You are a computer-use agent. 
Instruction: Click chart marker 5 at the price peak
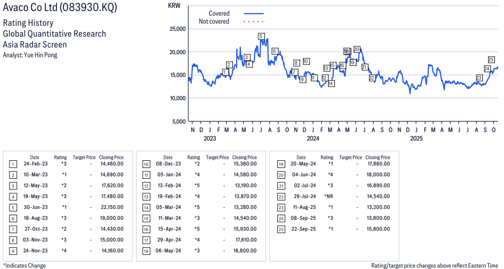click(261, 36)
